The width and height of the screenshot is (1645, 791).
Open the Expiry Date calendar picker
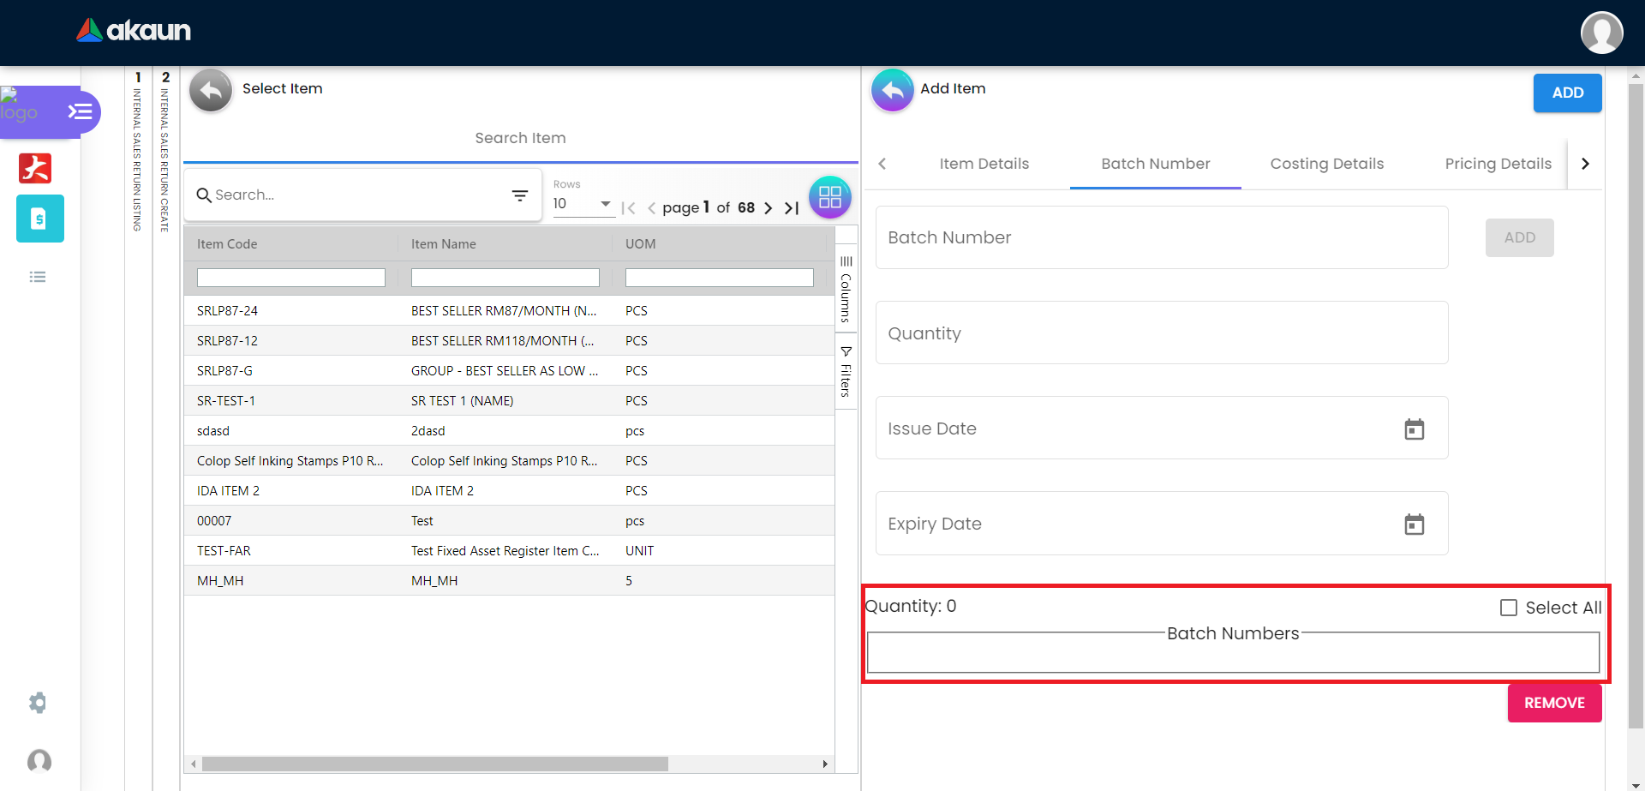[1414, 524]
